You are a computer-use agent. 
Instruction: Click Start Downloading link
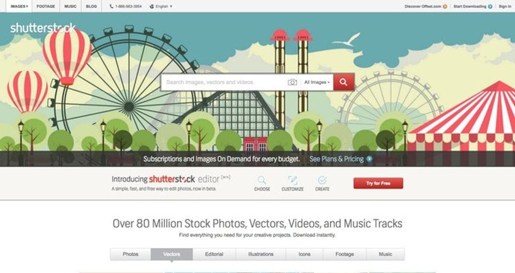[470, 6]
